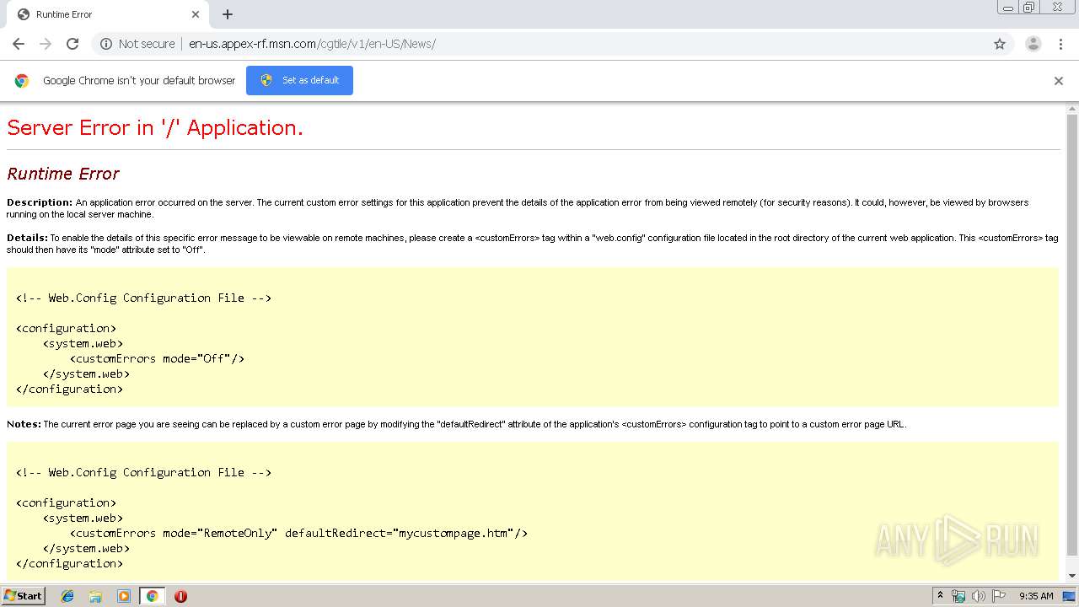Restore down the Chrome window

pyautogui.click(x=1029, y=8)
